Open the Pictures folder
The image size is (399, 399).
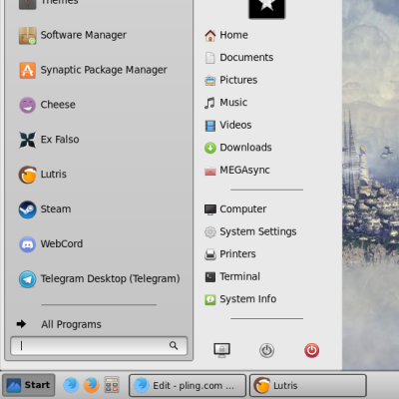coord(230,80)
